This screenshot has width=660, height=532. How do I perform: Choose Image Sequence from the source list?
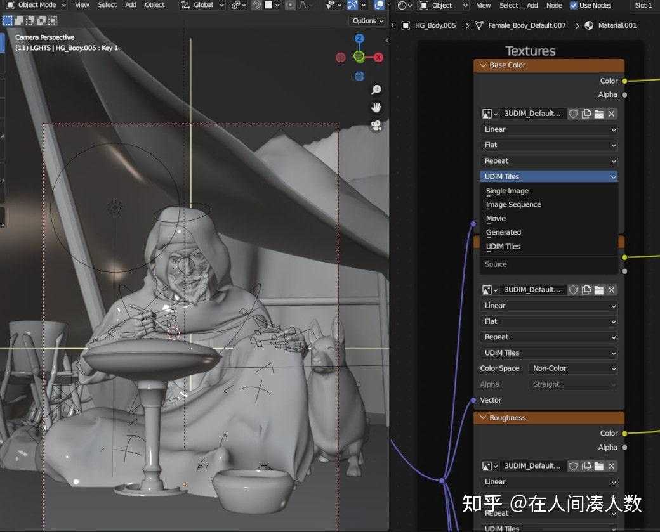513,204
